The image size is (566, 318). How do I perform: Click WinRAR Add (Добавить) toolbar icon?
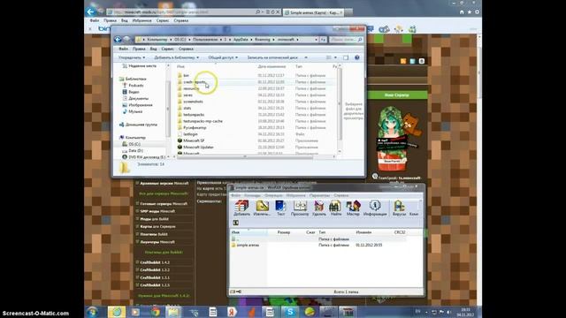pyautogui.click(x=241, y=208)
